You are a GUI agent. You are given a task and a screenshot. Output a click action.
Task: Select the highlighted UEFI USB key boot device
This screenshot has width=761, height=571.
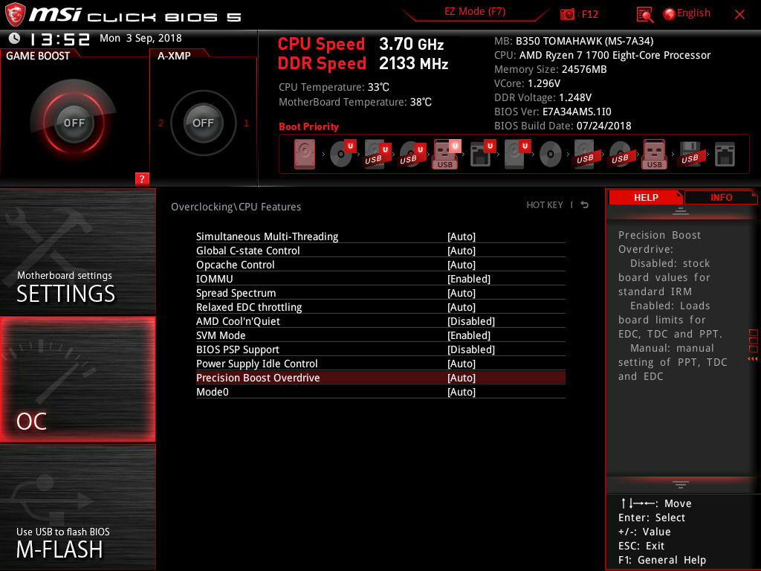tap(446, 155)
